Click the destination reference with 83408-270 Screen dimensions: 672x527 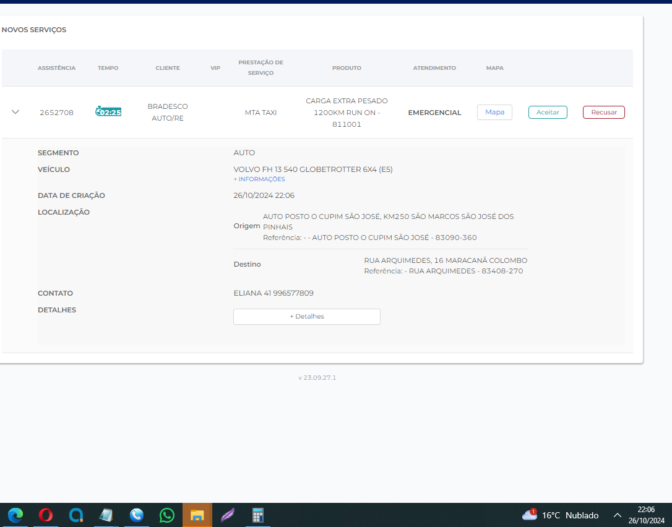444,271
